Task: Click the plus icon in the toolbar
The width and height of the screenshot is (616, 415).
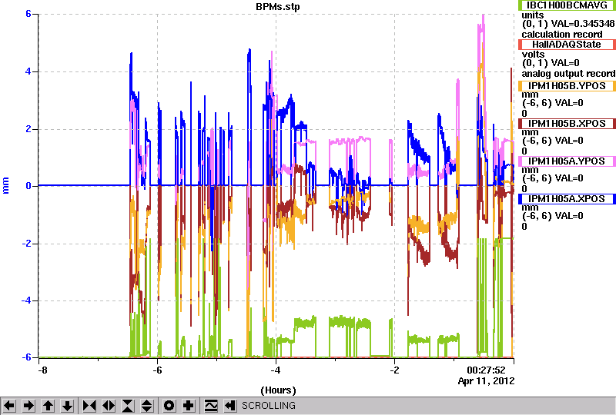Action: coord(189,405)
